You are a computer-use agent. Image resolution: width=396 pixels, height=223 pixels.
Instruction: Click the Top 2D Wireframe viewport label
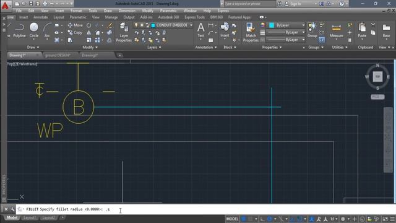pyautogui.click(x=22, y=64)
